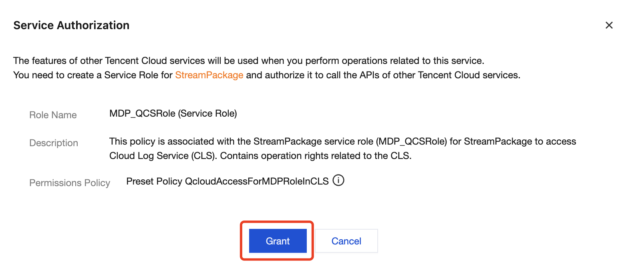Select the MDP_QCSRole (Service Role) value

[x=173, y=113]
